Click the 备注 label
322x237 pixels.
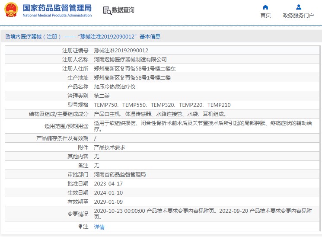tap(83, 166)
